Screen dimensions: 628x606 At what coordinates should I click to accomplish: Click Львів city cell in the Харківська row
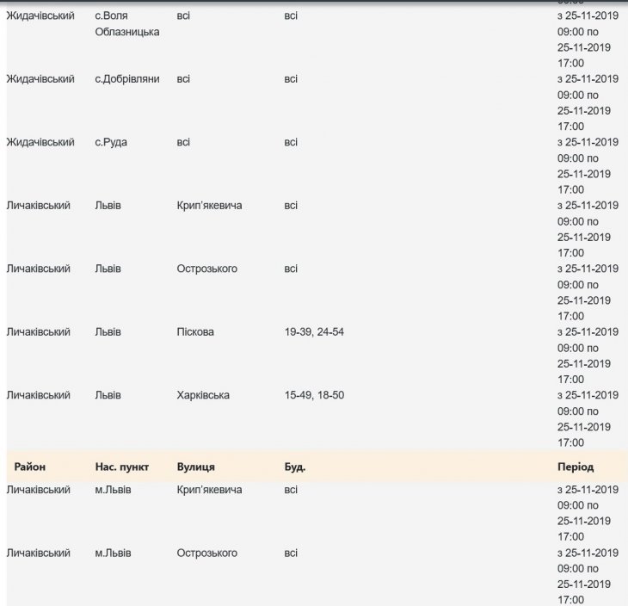click(108, 395)
